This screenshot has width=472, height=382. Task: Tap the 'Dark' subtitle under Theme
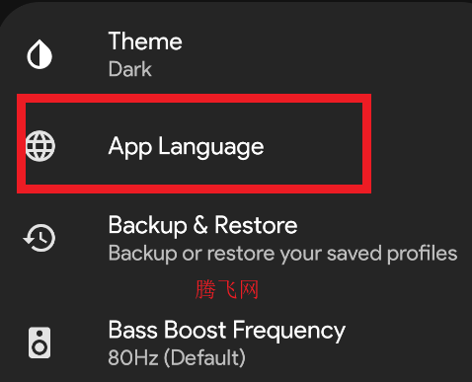tap(130, 69)
